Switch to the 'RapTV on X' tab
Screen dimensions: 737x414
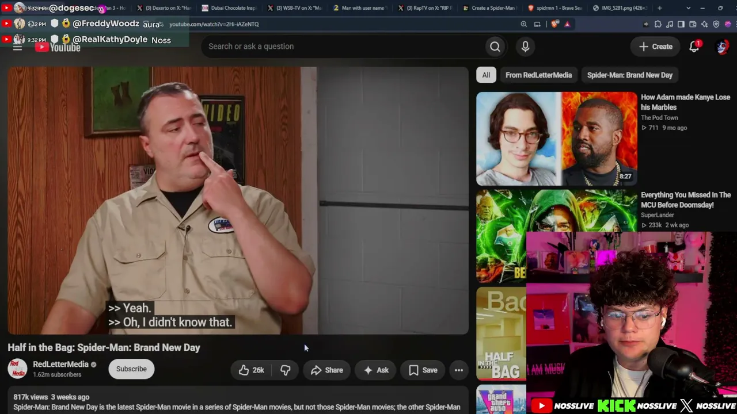pos(426,8)
